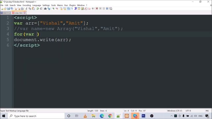Toggle Show All Characters icon

(72, 9)
